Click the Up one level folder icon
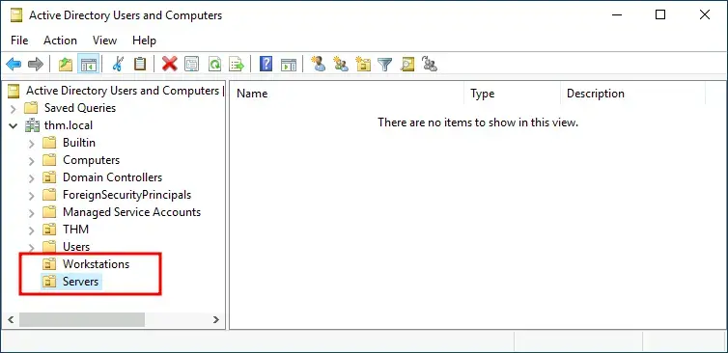Screen dimensions: 728x353 pyautogui.click(x=66, y=64)
